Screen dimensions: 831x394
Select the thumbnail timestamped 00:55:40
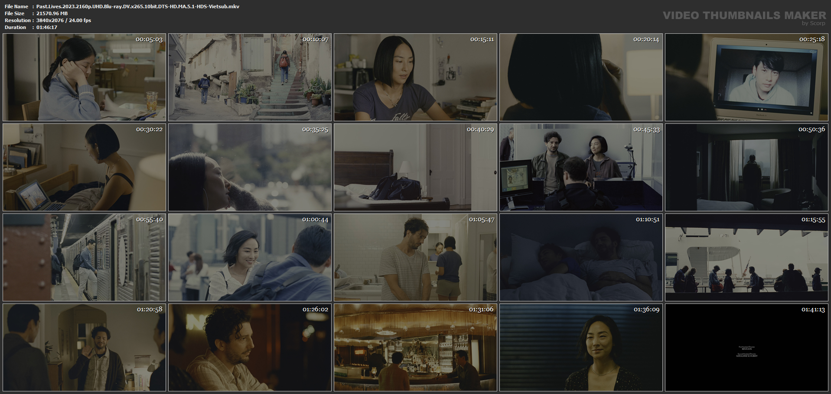click(85, 258)
